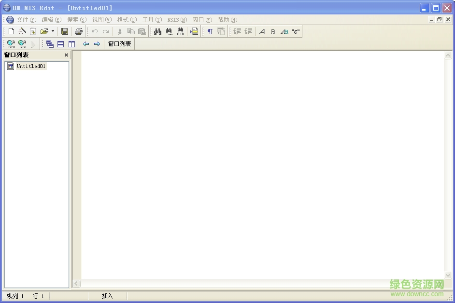Toggle insert mode in the status bar

(x=107, y=296)
